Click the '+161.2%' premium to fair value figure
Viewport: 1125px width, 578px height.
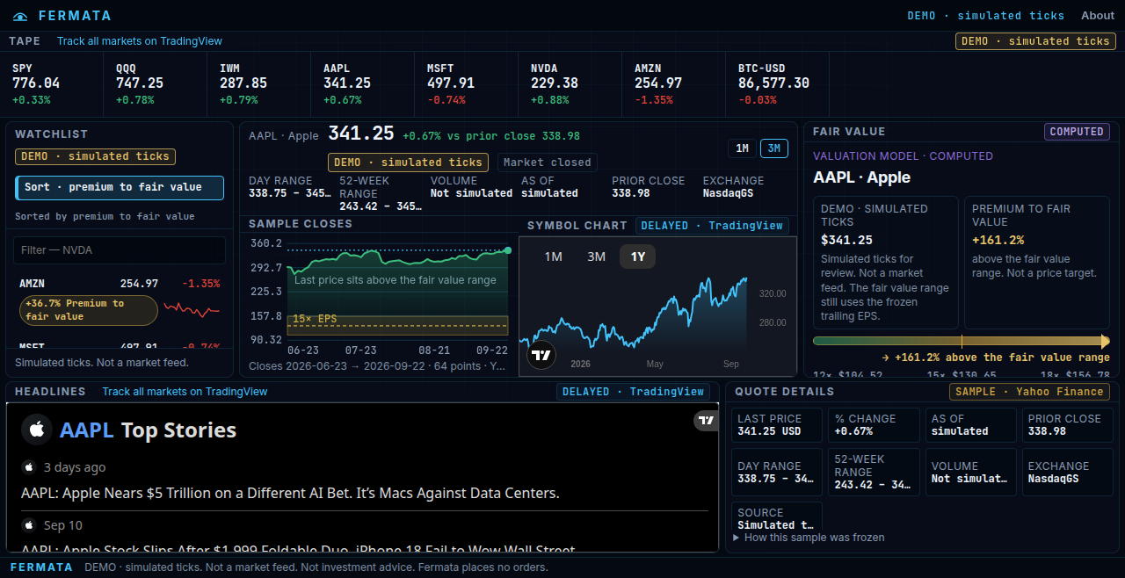tap(998, 240)
